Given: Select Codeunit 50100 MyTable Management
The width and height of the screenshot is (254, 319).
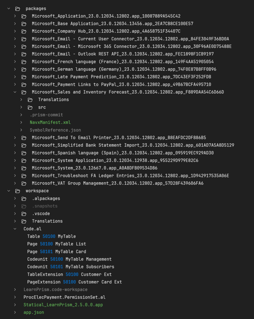Looking at the screenshot, I should tap(69, 259).
